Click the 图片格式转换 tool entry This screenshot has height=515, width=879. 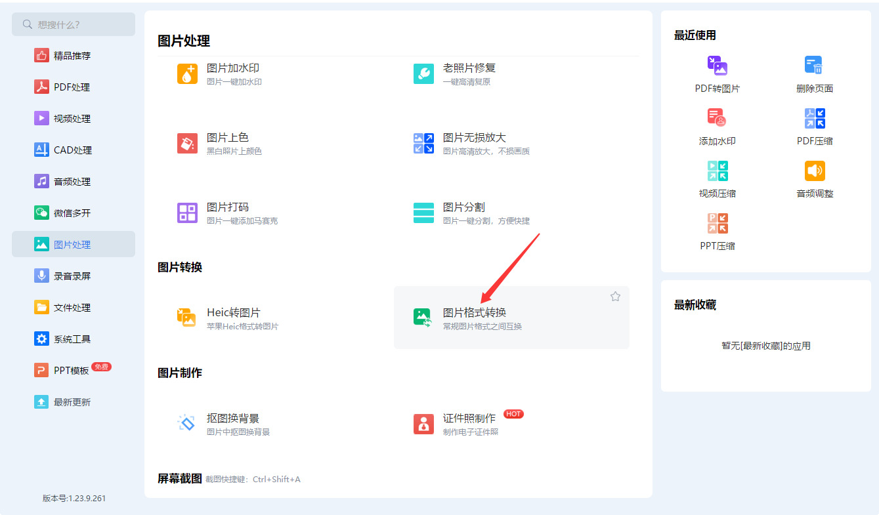point(511,318)
